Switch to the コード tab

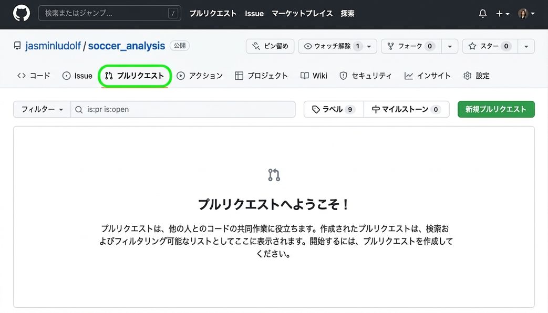tap(34, 76)
